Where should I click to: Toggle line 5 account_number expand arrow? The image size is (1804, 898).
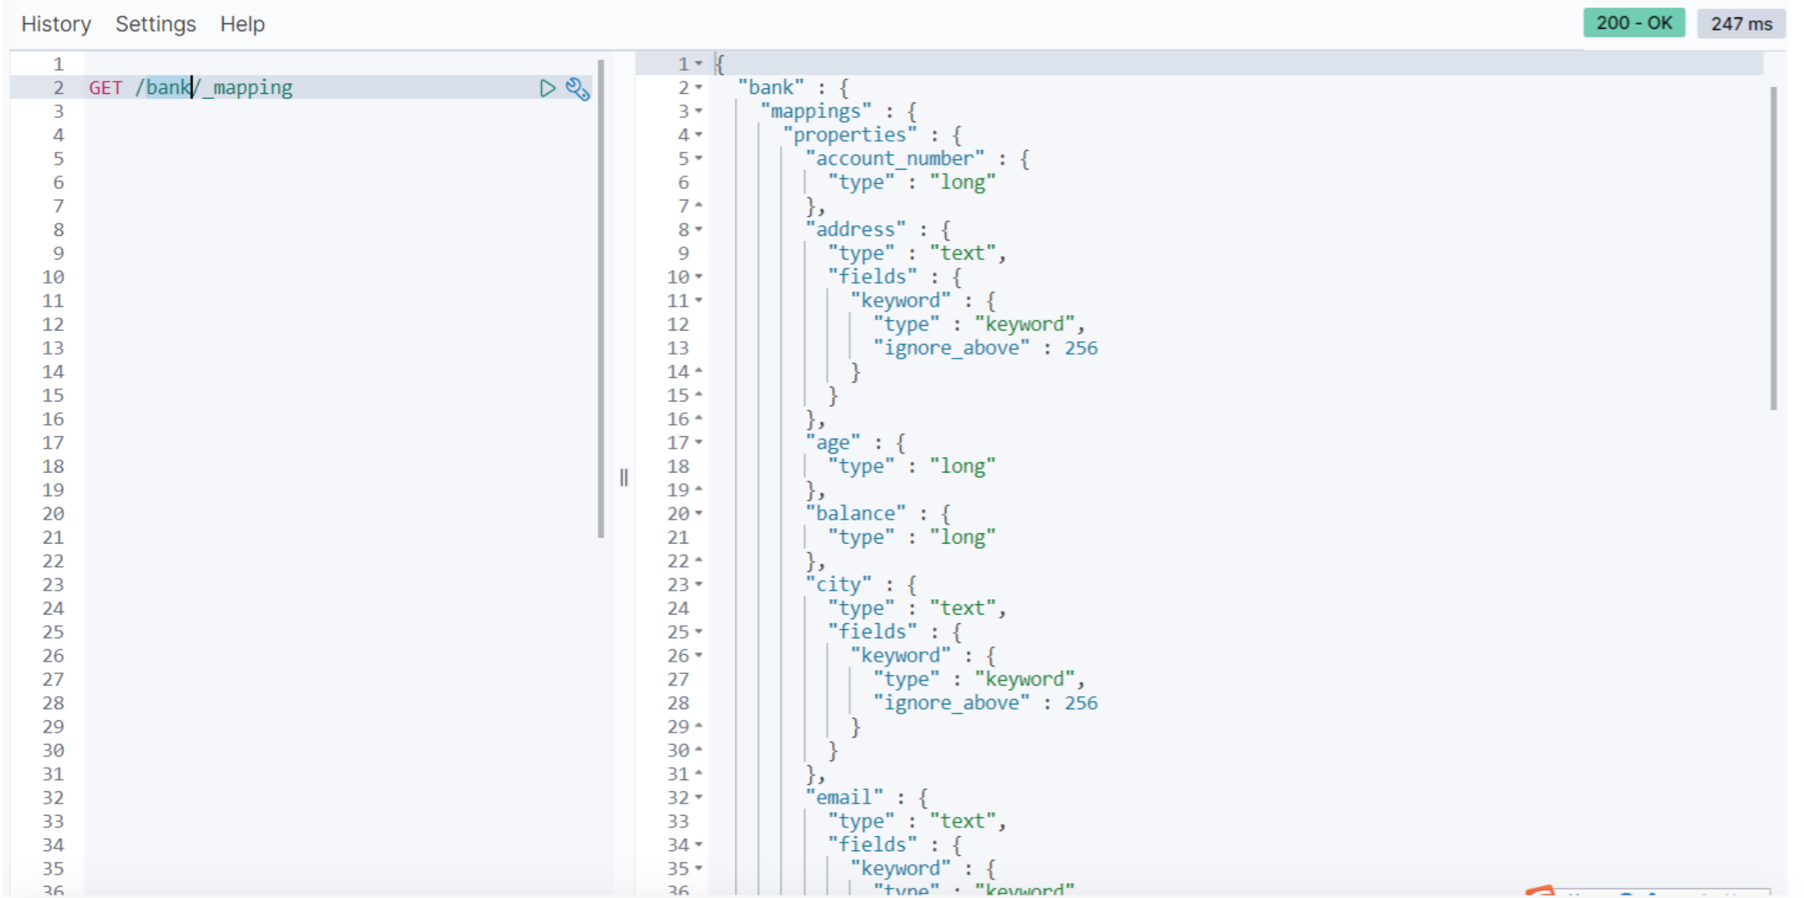tap(698, 157)
